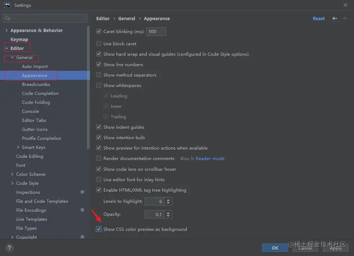Open help via the question mark icon
Screen dimensions: 354x256
9,248
